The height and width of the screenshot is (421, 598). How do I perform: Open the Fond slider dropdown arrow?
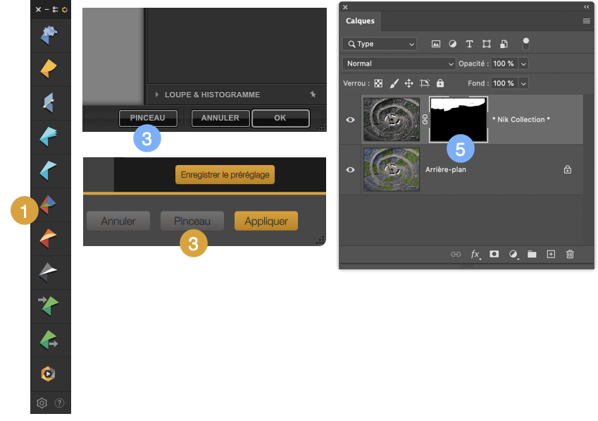click(523, 84)
